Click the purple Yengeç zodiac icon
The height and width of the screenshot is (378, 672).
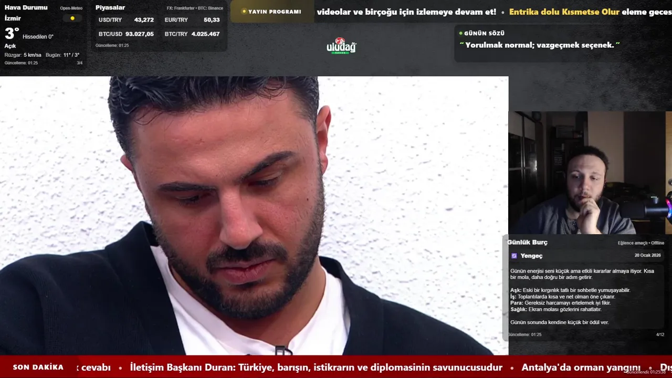pos(514,256)
